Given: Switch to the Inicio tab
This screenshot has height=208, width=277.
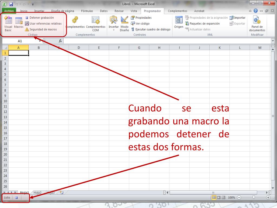Looking at the screenshot, I should [x=24, y=11].
